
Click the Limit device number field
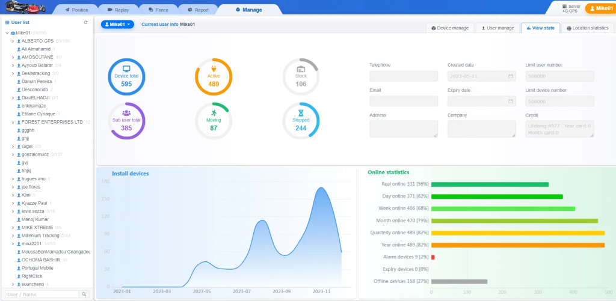coord(559,102)
